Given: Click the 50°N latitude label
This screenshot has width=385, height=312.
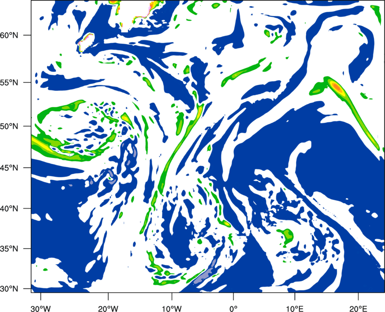Looking at the screenshot, I should 9,126.
